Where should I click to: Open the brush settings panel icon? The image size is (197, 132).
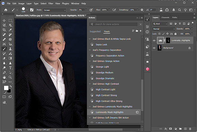tap(32, 10)
